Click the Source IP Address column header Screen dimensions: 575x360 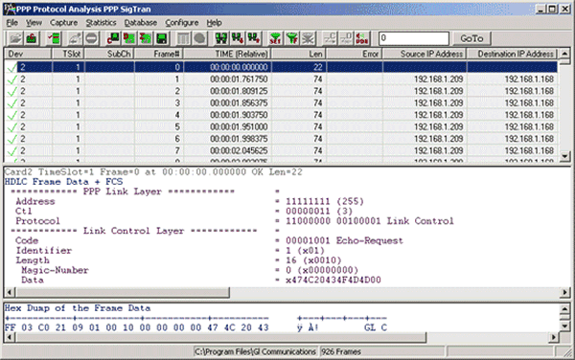click(425, 54)
